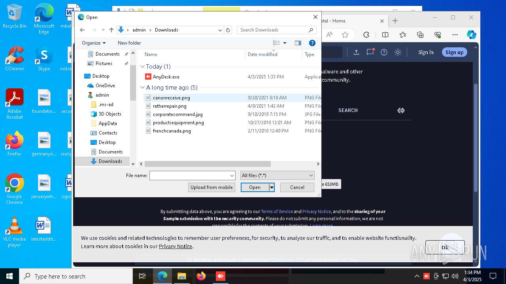506x284 pixels.
Task: Open Firefox from taskbar
Action: (x=201, y=276)
